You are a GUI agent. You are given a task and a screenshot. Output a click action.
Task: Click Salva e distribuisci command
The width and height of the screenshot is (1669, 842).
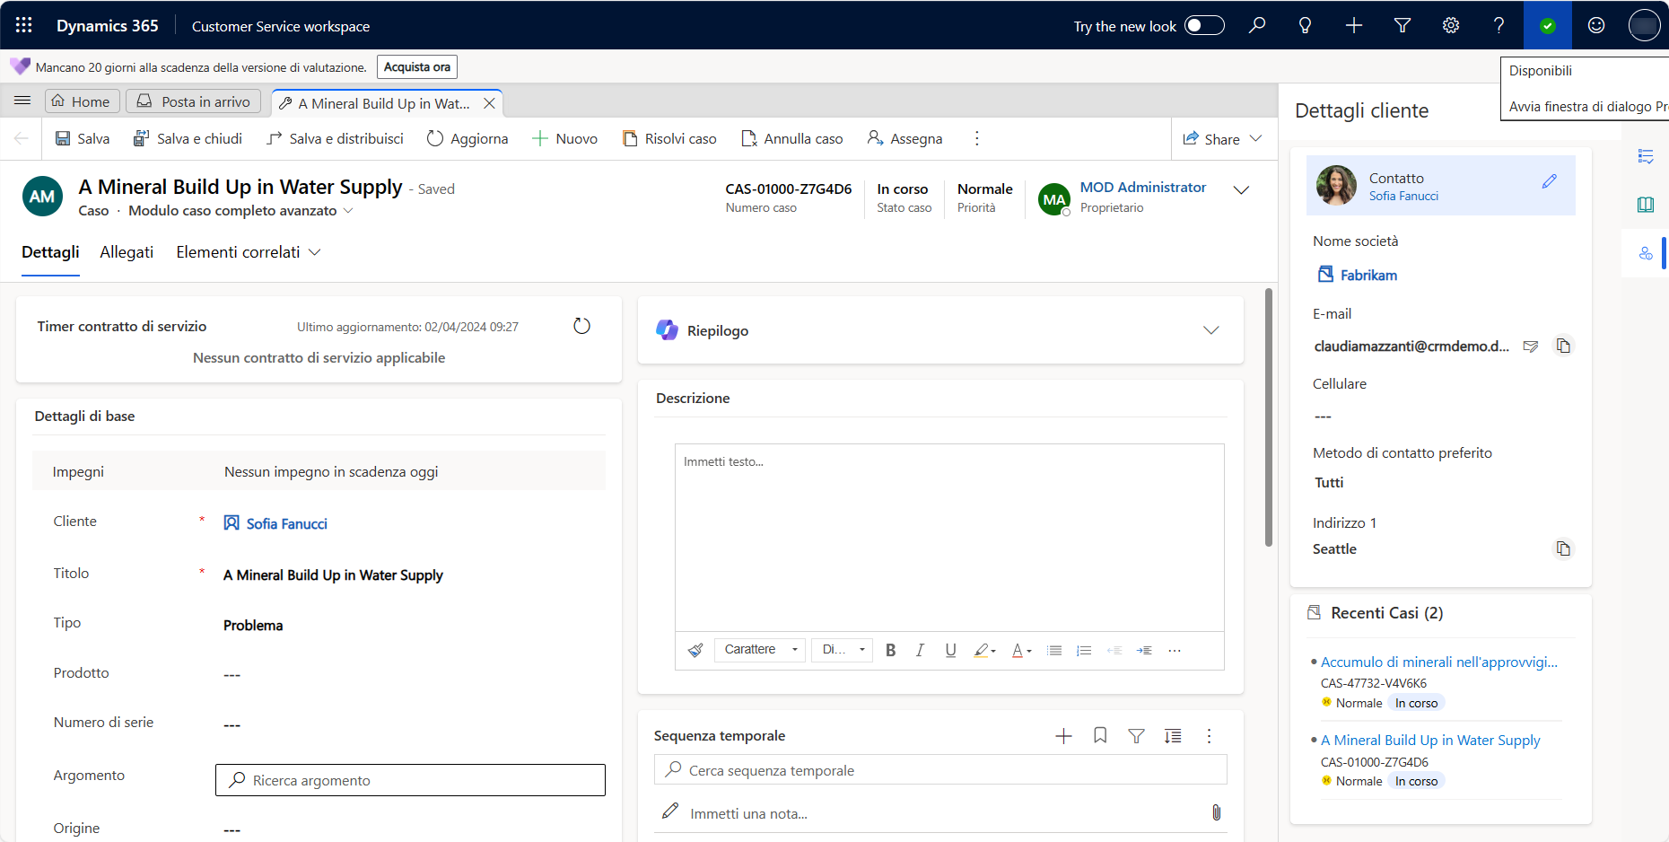[336, 138]
